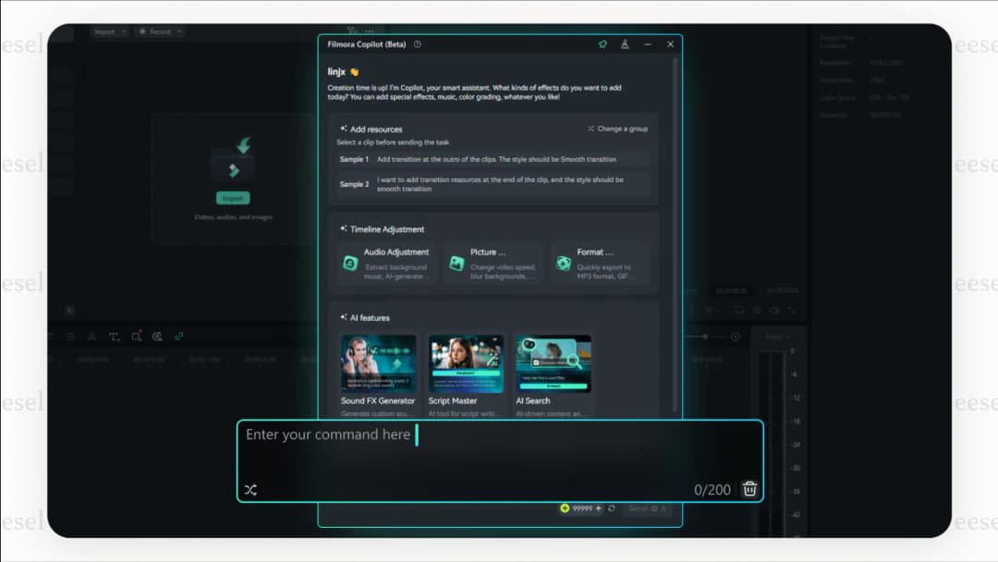The width and height of the screenshot is (998, 562).
Task: Click the round speed icon in timeline toolbar
Action: (157, 336)
